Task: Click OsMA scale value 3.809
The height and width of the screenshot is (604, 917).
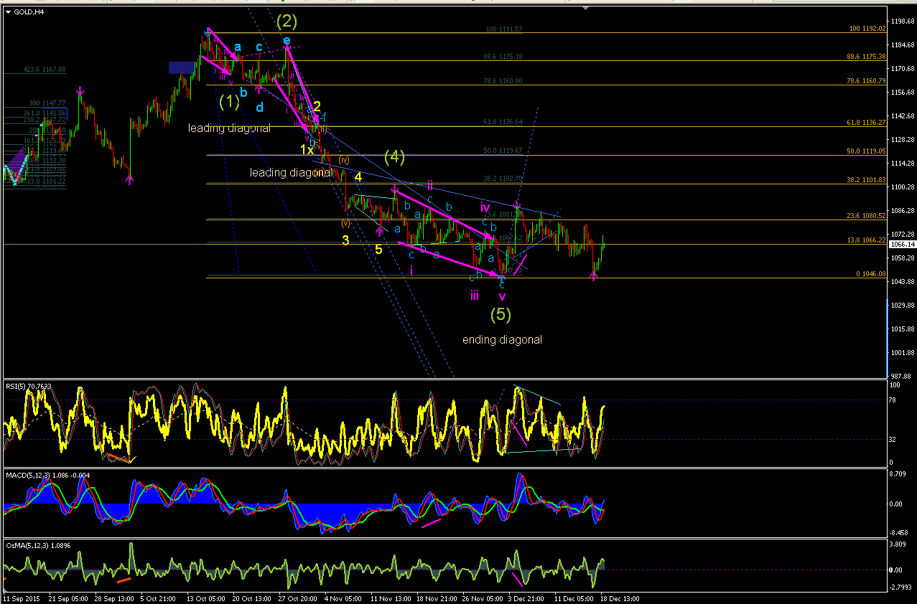Action: 899,545
